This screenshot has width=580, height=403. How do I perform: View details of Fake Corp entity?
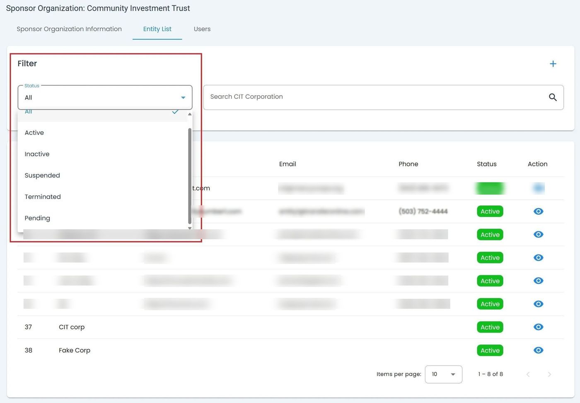coord(538,350)
